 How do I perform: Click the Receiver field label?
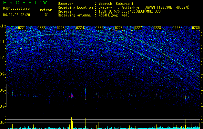(x=66, y=11)
